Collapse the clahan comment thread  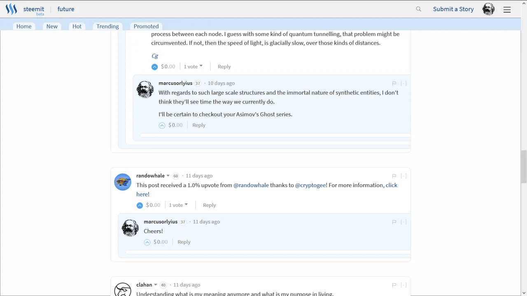click(403, 284)
